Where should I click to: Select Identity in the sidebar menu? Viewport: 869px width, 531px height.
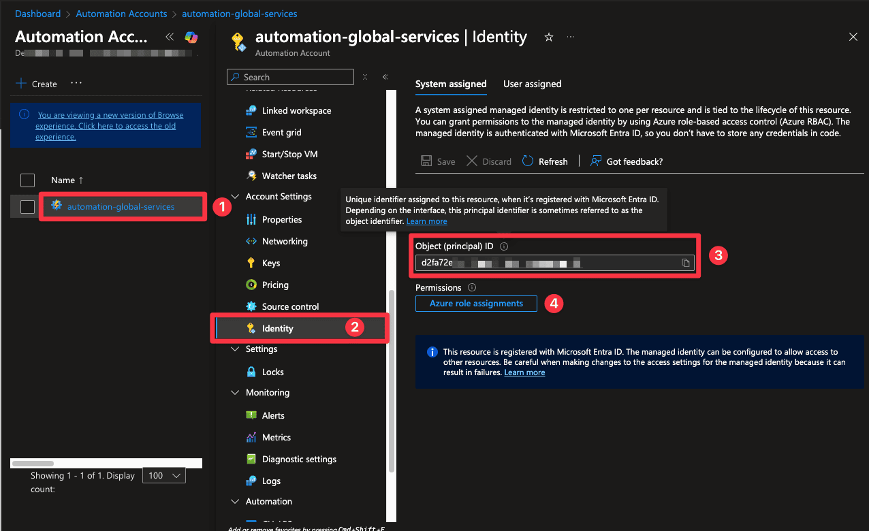(277, 328)
